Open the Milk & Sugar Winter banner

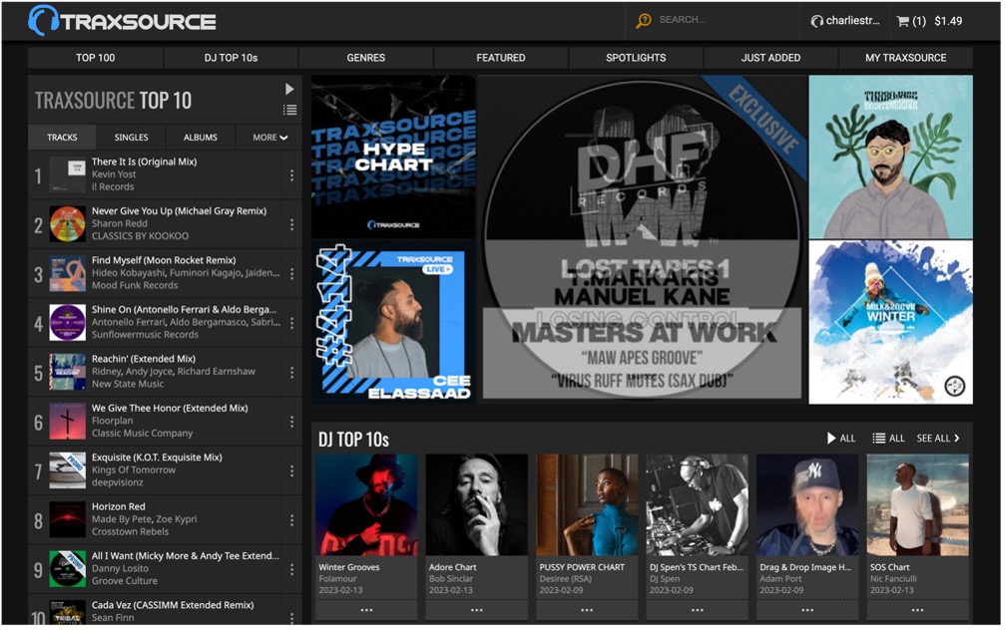[x=890, y=322]
